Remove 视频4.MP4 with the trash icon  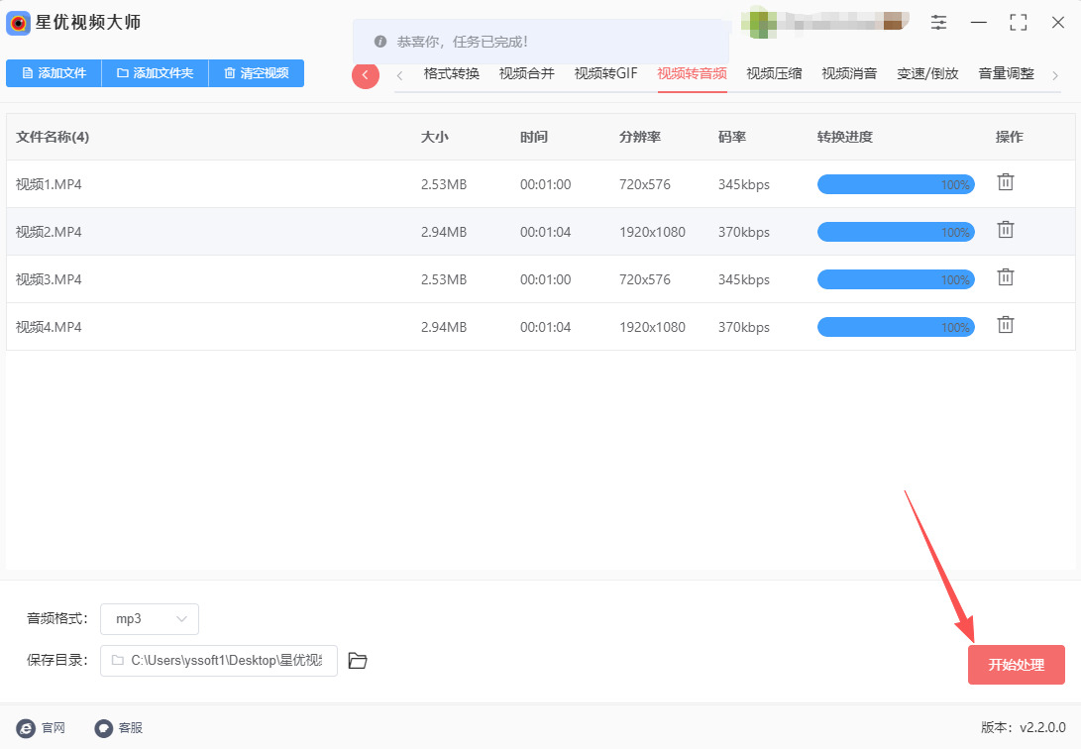1005,325
